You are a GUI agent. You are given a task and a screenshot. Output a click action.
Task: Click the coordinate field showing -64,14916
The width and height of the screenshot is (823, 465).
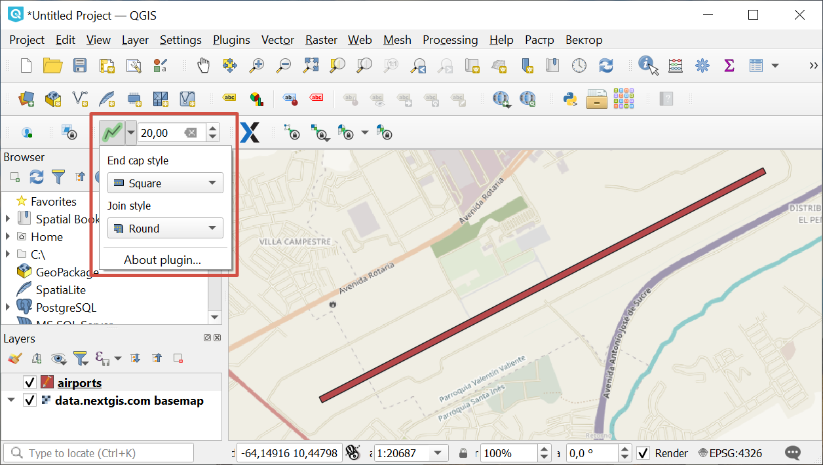[x=290, y=453]
